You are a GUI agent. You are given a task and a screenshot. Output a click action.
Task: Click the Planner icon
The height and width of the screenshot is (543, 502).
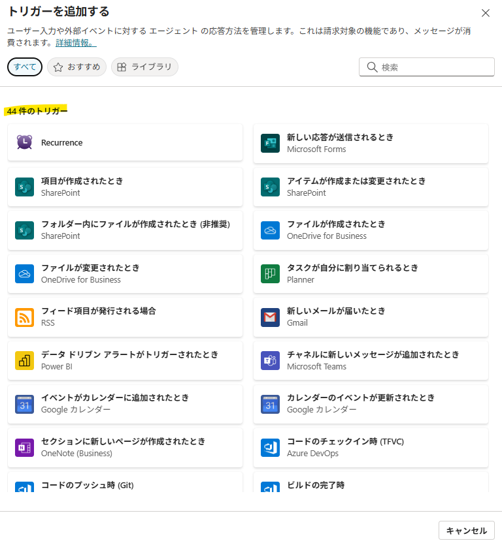click(270, 273)
